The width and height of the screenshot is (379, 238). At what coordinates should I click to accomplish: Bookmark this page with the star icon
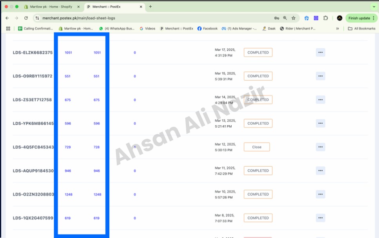click(294, 18)
